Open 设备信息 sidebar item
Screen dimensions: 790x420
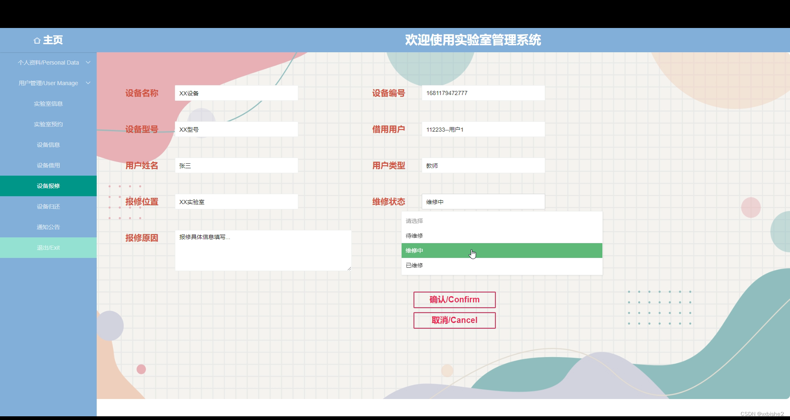click(x=48, y=145)
